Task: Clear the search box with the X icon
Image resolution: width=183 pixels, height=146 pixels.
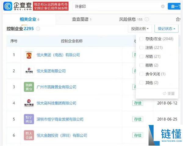Action: tap(163, 6)
